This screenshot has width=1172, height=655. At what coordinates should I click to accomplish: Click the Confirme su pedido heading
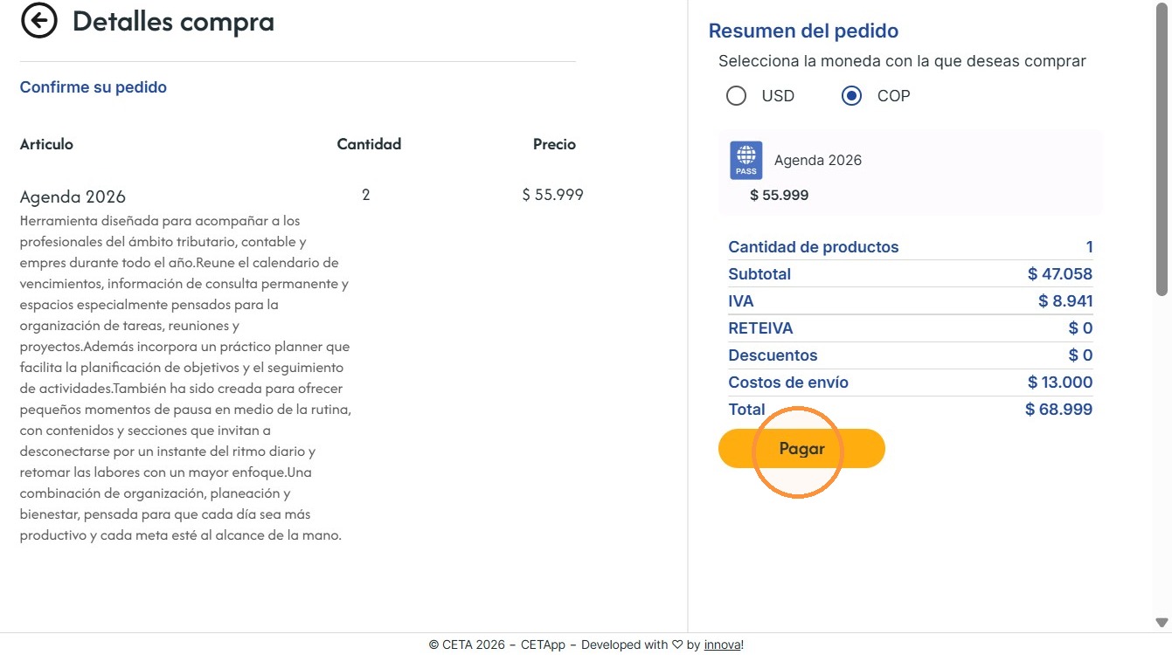(x=94, y=87)
